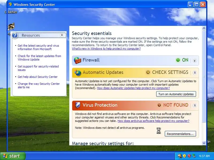
Task: Collapse the Automatic Updates section
Action: click(195, 73)
